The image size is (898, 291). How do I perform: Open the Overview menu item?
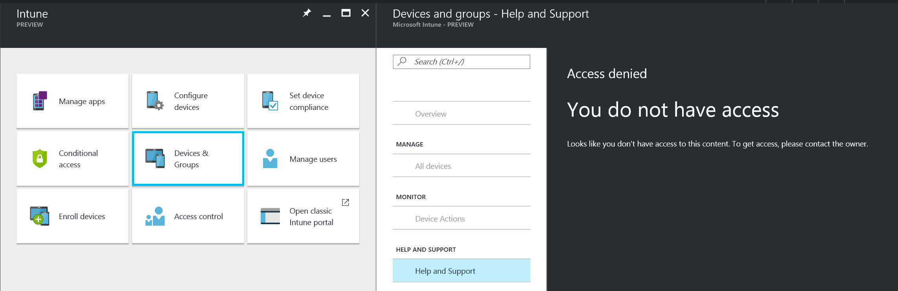tap(431, 114)
